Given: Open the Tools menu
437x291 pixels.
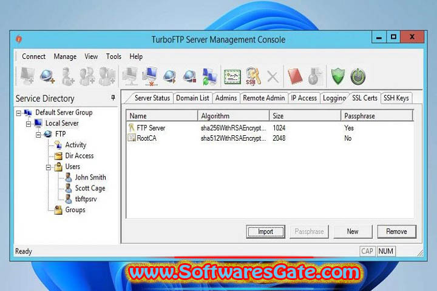Looking at the screenshot, I should point(113,56).
